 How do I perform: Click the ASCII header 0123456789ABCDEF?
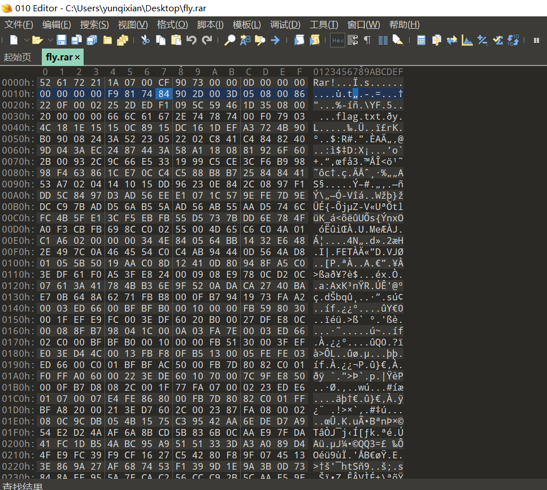click(x=358, y=72)
